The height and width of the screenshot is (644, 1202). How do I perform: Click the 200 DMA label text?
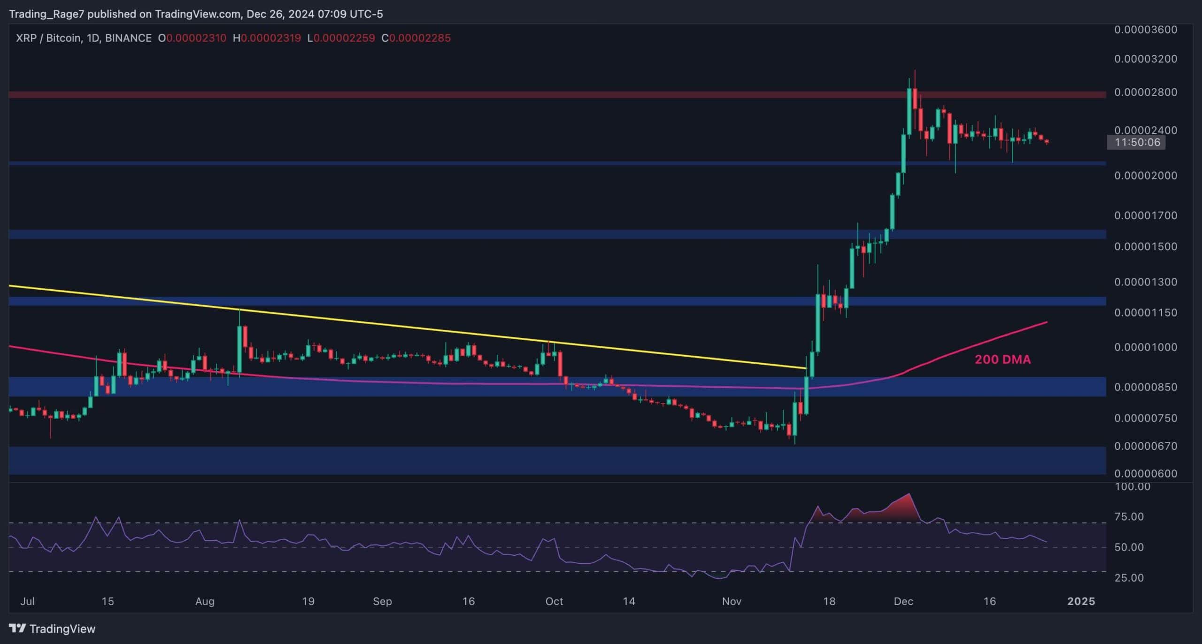click(x=1002, y=360)
